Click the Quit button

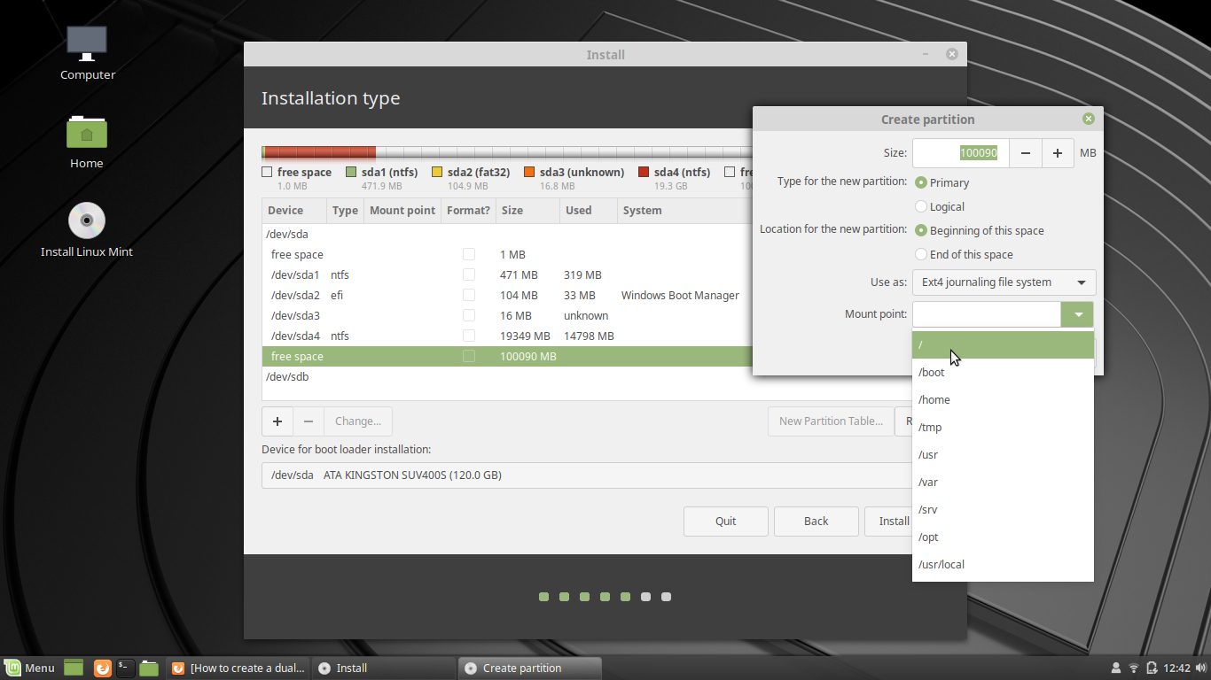(725, 521)
